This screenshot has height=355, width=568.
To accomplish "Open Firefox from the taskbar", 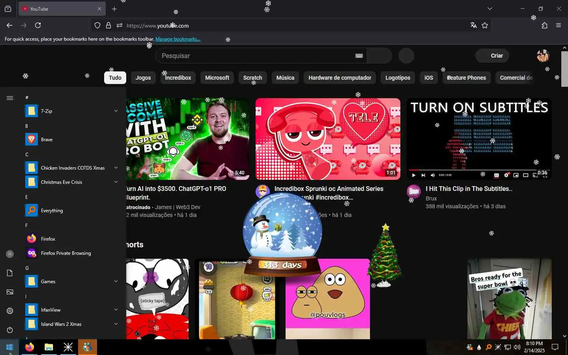I will 30,347.
